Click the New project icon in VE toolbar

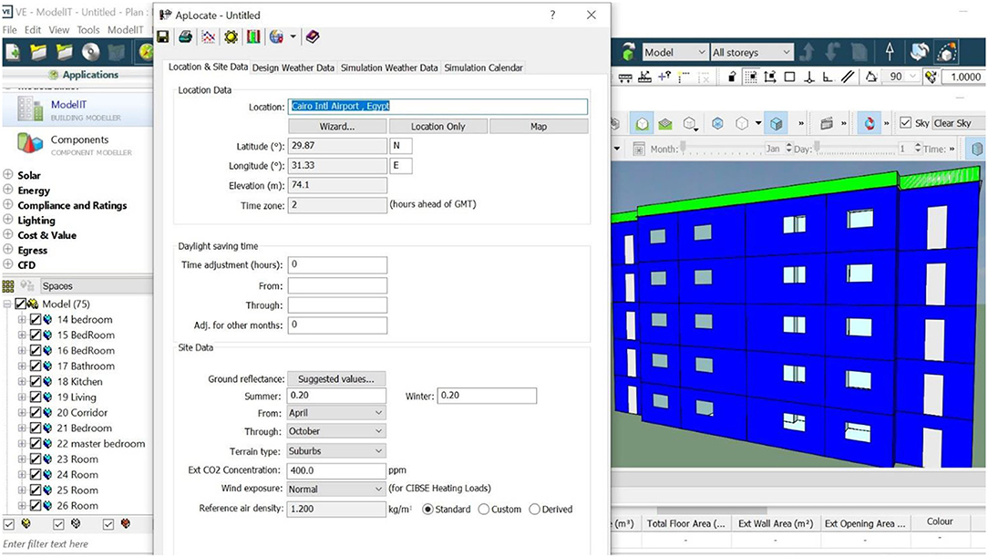point(13,52)
